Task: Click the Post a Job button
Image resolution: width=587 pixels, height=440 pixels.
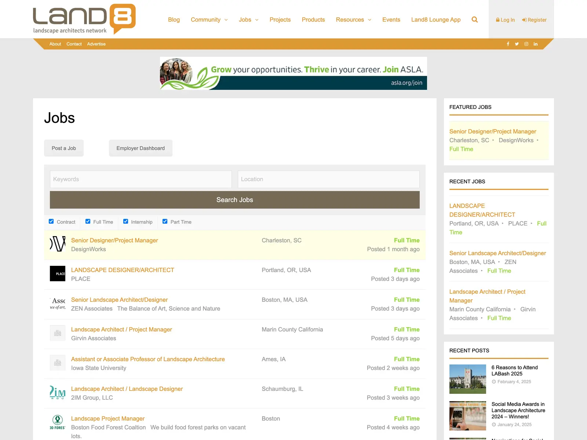Action: (64, 148)
